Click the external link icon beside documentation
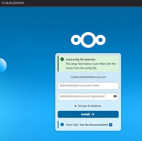 click(111, 125)
